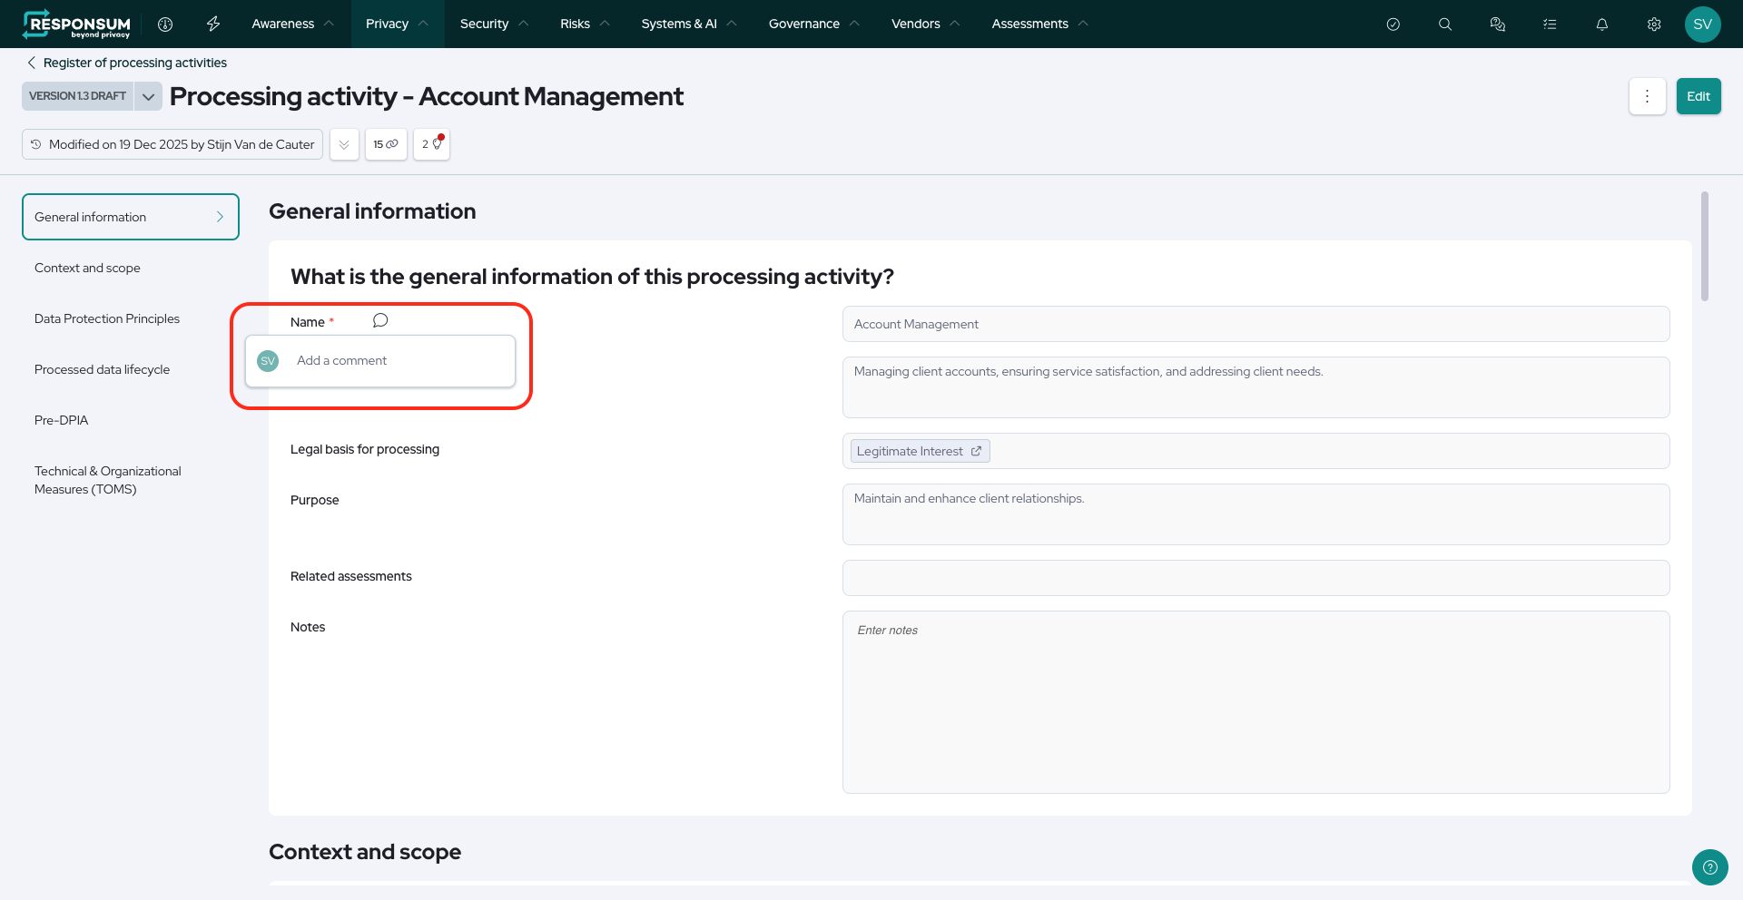Screen dimensions: 1743x900
Task: Expand the version 1.3 draft dropdown
Action: coord(148,96)
